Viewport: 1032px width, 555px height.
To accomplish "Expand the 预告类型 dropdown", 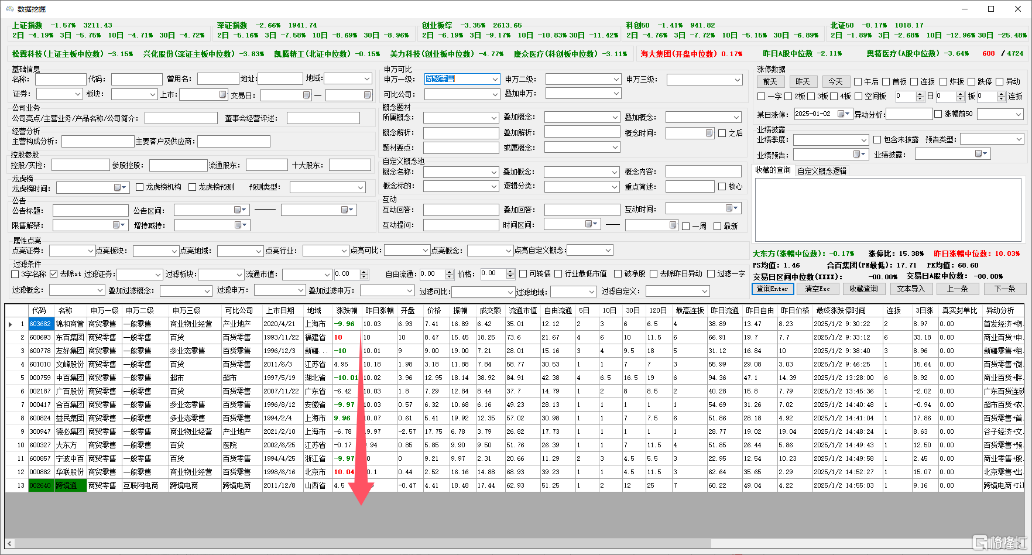I will click(1019, 139).
